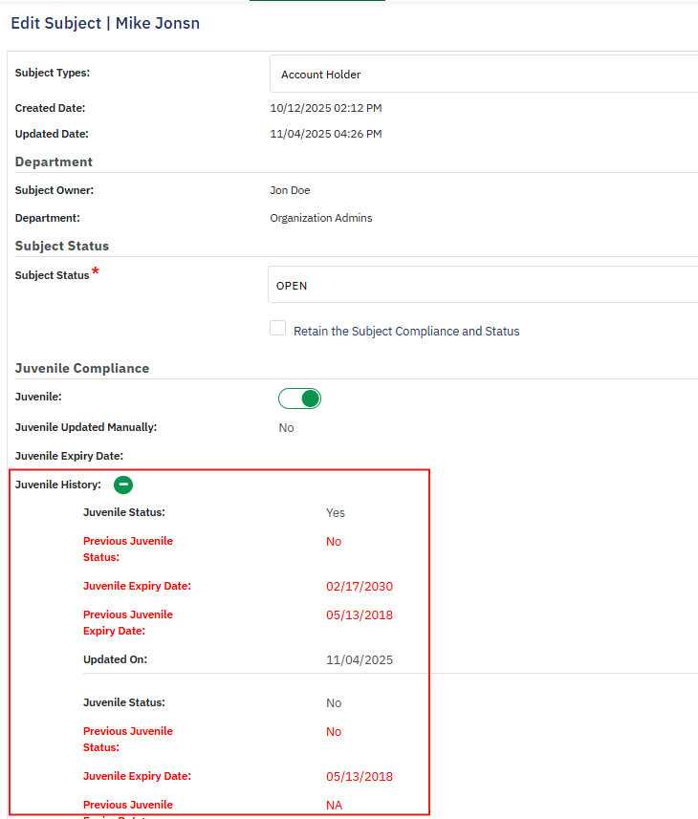Check Retain the Subject Compliance and Status box
Screen dimensions: 698x819
pos(278,329)
